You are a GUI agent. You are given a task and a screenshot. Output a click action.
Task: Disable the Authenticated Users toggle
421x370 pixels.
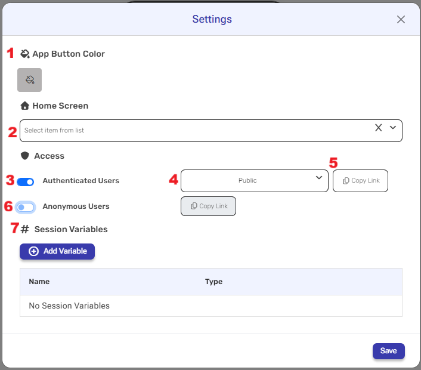pos(26,181)
